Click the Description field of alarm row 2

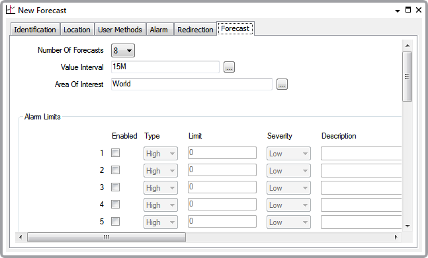tap(361, 171)
